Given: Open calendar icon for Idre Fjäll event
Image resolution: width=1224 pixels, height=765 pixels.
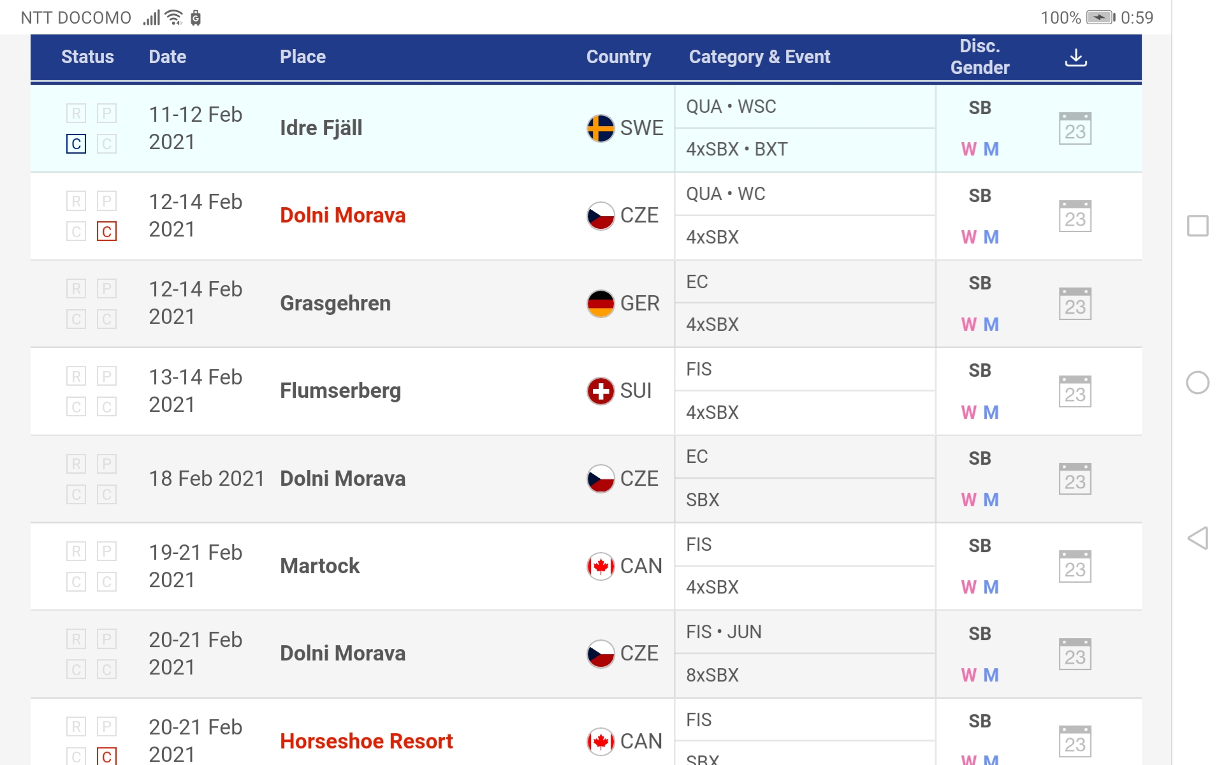Looking at the screenshot, I should pyautogui.click(x=1075, y=129).
